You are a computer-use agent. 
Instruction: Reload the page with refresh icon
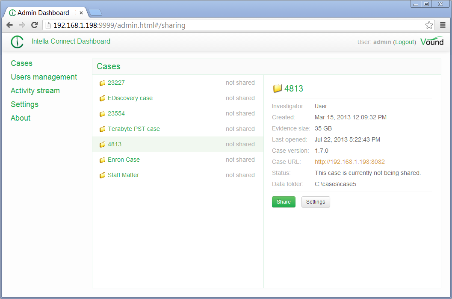click(x=35, y=25)
